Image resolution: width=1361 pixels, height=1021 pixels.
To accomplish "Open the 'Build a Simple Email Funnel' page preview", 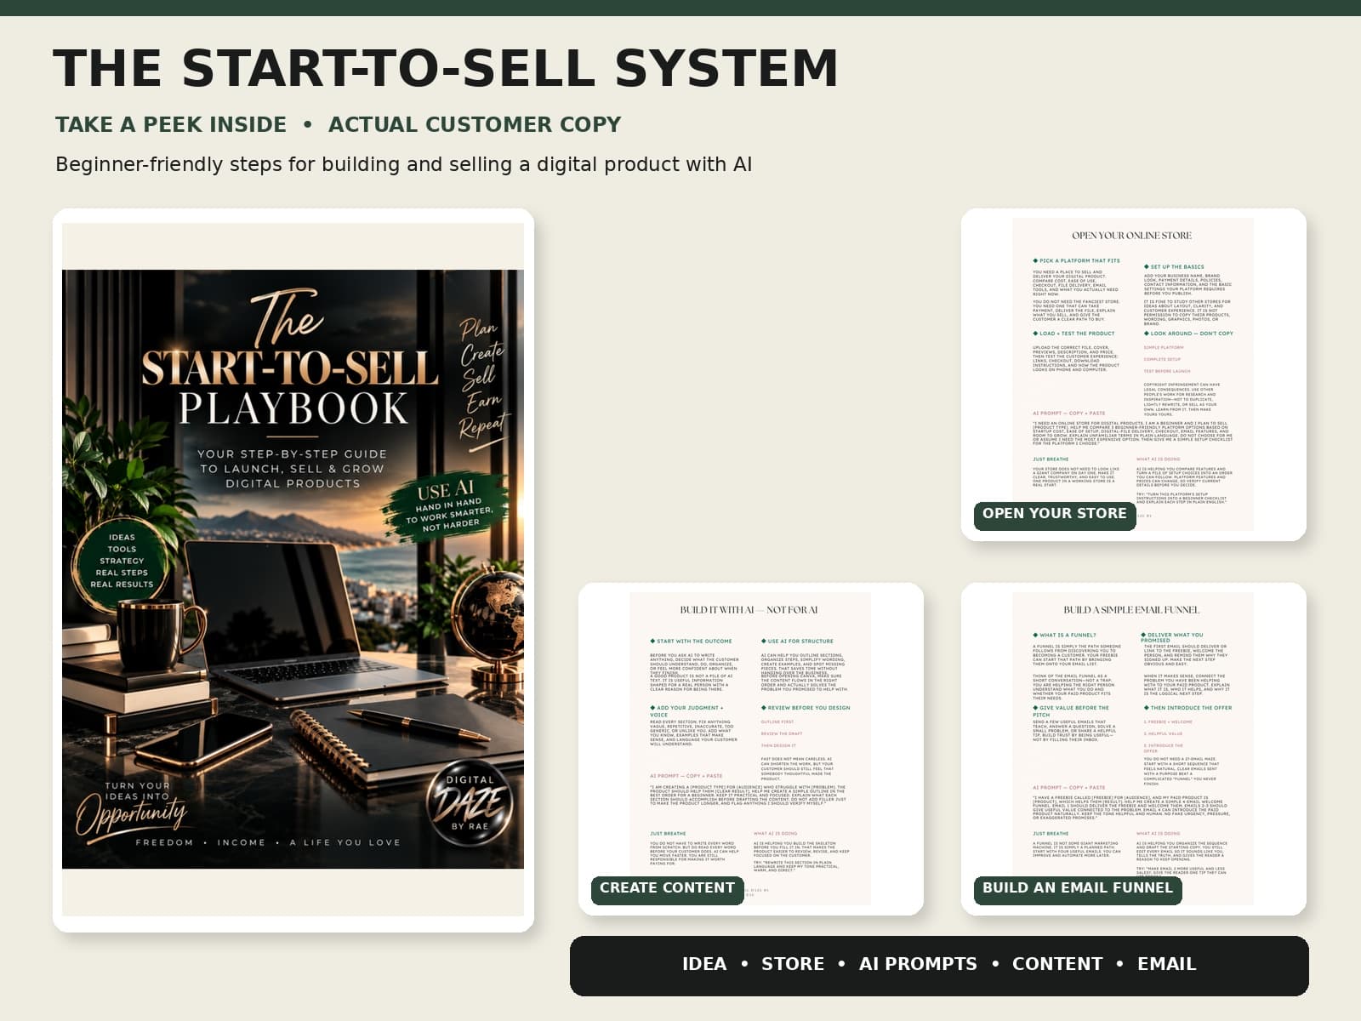I will click(x=1133, y=749).
